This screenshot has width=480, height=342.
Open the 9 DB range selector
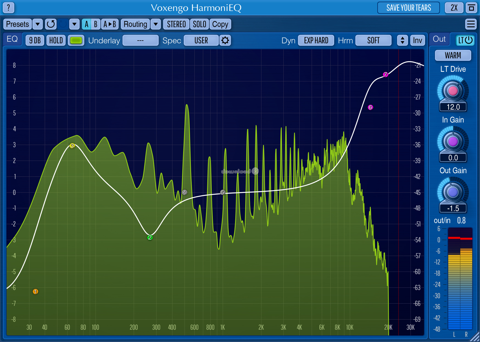(35, 40)
